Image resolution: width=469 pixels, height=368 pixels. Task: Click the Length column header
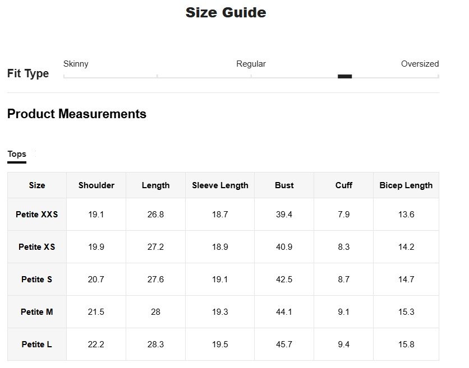(155, 185)
